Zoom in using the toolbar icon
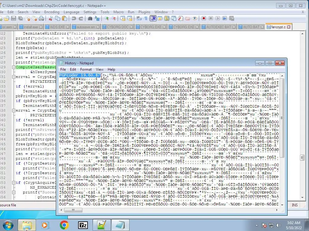The width and height of the screenshot is (309, 231). 107,18
